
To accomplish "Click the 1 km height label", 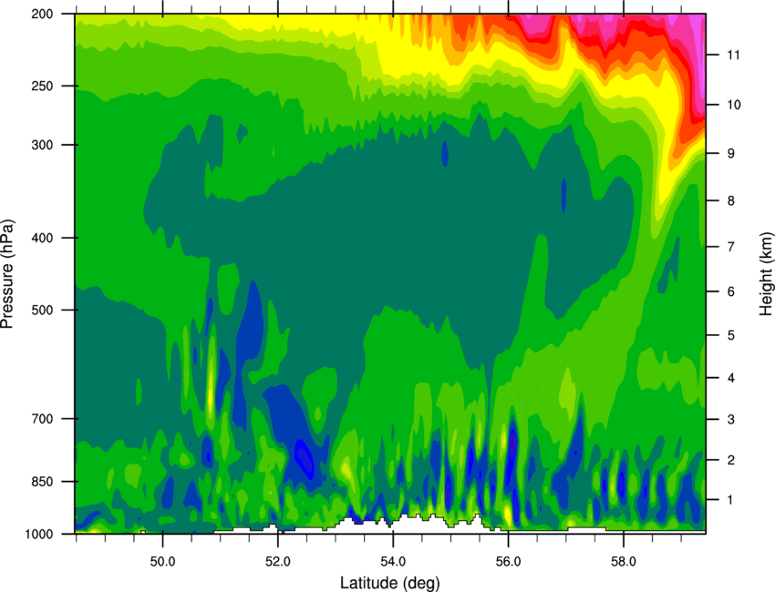I will point(731,500).
